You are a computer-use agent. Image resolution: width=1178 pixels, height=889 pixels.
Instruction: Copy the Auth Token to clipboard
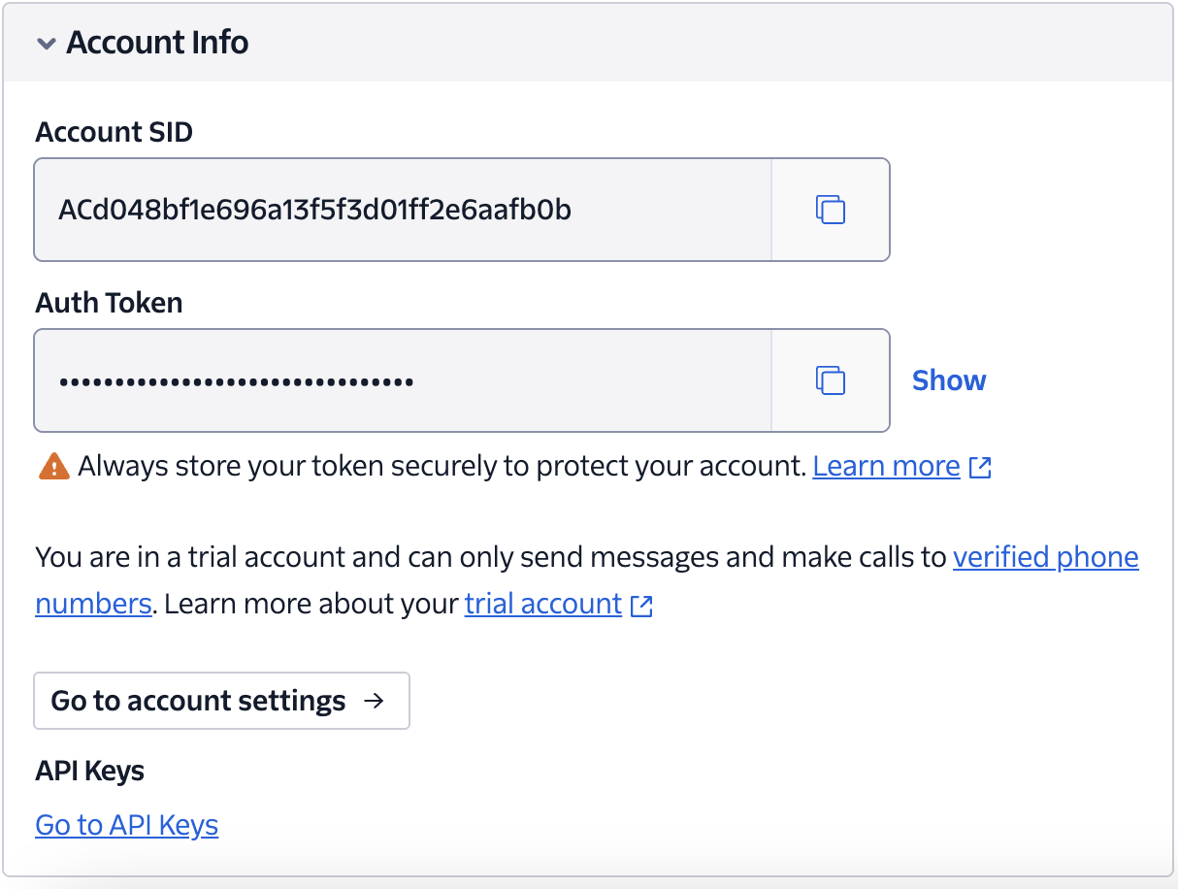(830, 380)
